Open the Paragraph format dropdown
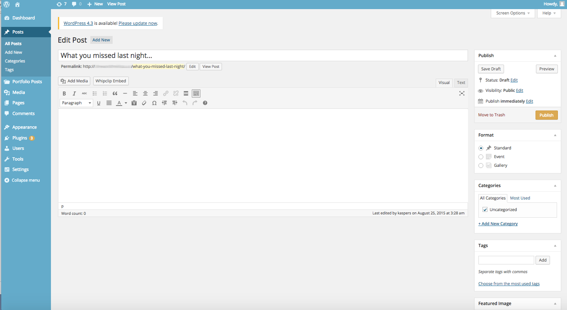 click(x=76, y=103)
